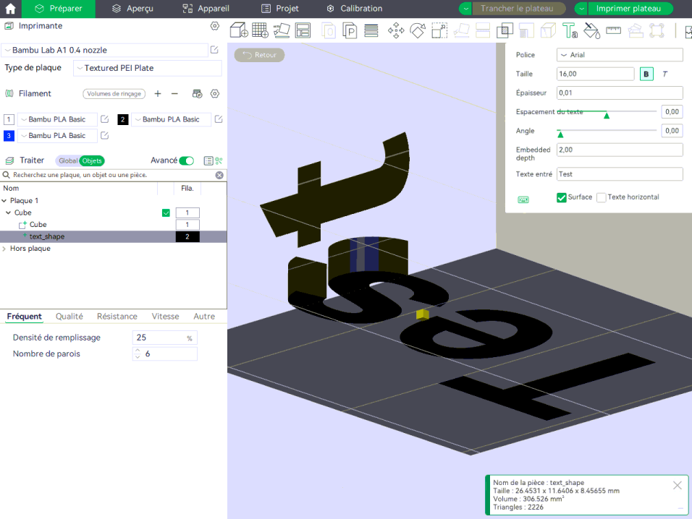Open the Variable layer height tool

click(371, 30)
